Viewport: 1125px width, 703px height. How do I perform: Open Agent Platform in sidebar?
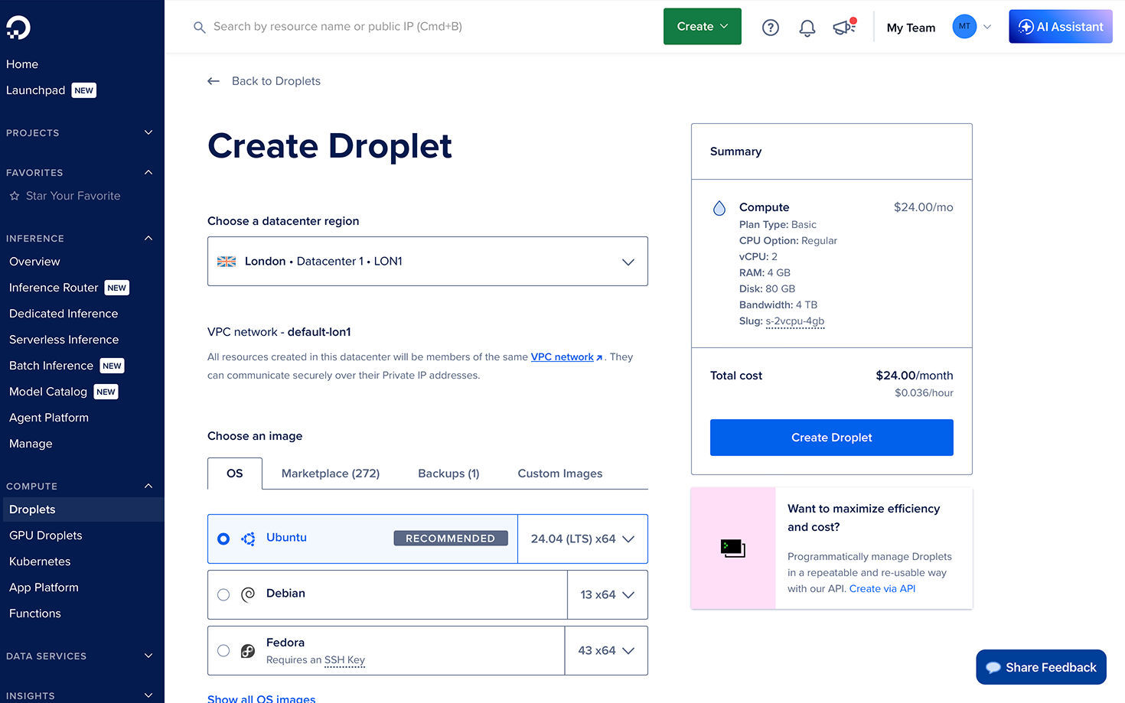[x=49, y=418]
